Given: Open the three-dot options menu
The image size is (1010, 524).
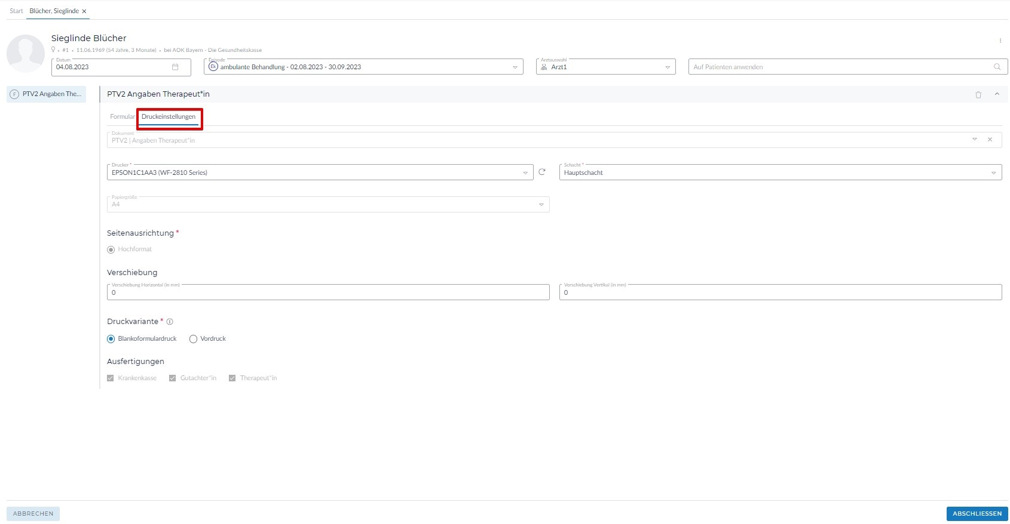Looking at the screenshot, I should [x=1000, y=41].
